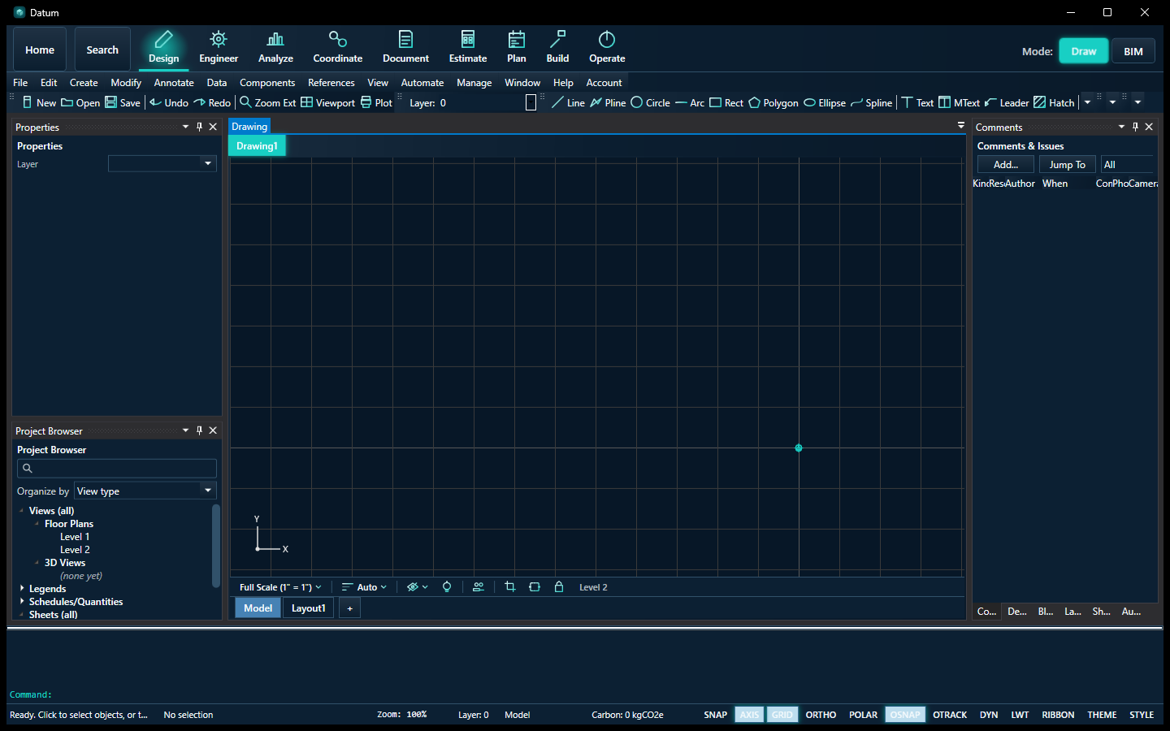Click the light bulb icon in view bar

447,586
